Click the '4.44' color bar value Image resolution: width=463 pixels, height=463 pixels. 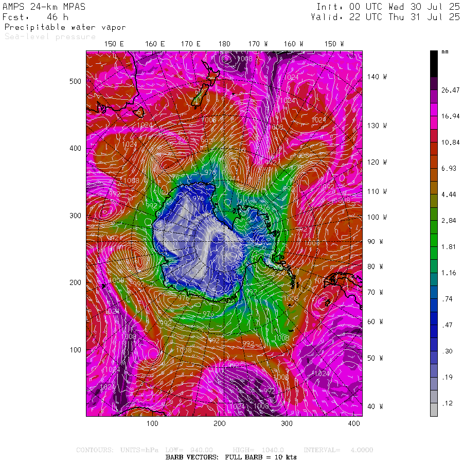tap(449, 194)
